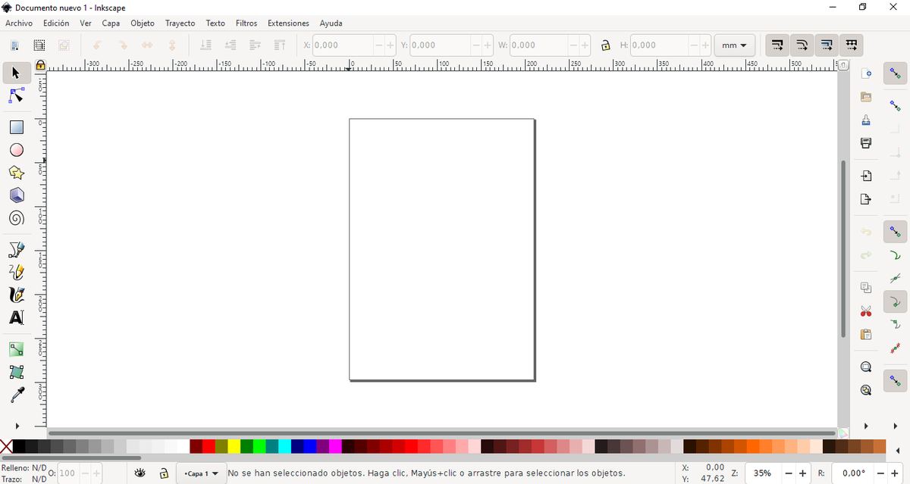Expand hidden tools in left toolbox

17,426
